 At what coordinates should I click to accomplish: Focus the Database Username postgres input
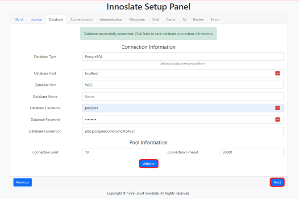click(183, 108)
